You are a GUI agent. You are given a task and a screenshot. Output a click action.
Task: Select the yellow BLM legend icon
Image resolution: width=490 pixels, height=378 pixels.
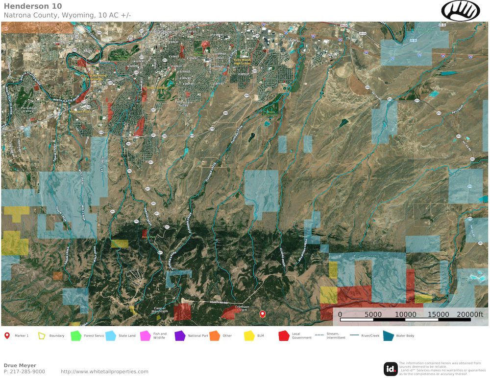pyautogui.click(x=249, y=335)
